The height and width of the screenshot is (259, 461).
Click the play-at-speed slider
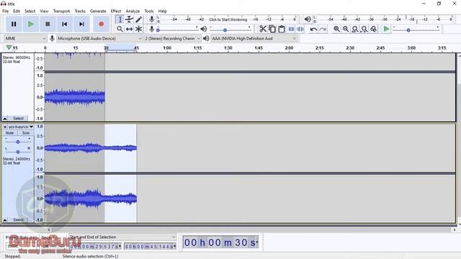[416, 29]
